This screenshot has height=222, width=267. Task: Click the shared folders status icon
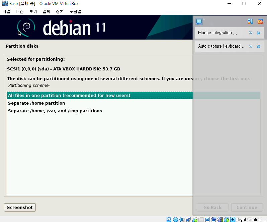[x=201, y=219]
